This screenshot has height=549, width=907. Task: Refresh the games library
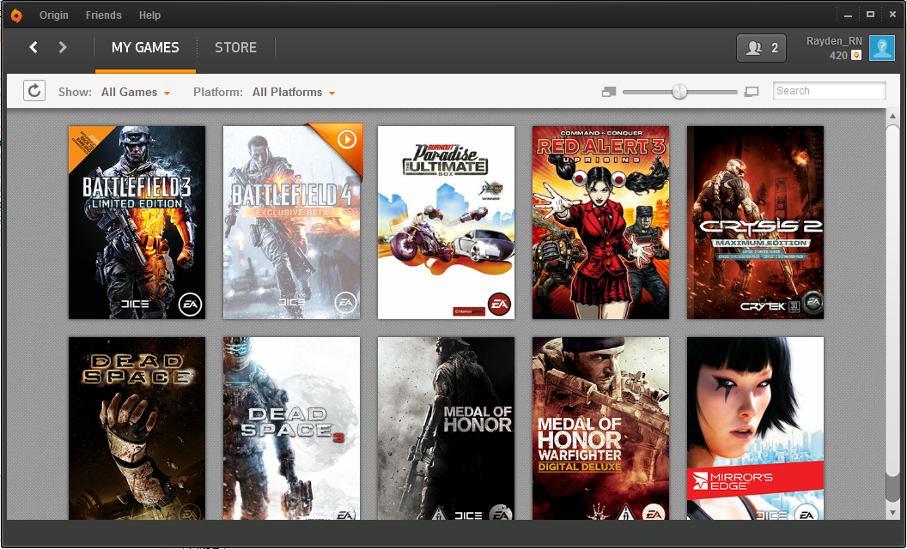click(x=34, y=91)
